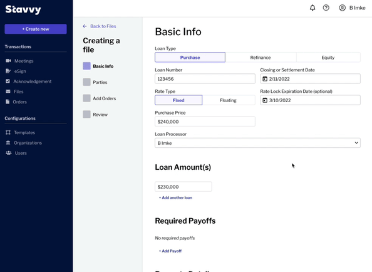
Task: Go to the Parties step
Action: (x=100, y=82)
